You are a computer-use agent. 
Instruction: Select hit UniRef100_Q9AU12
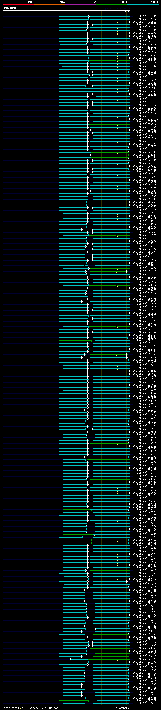(144, 38)
